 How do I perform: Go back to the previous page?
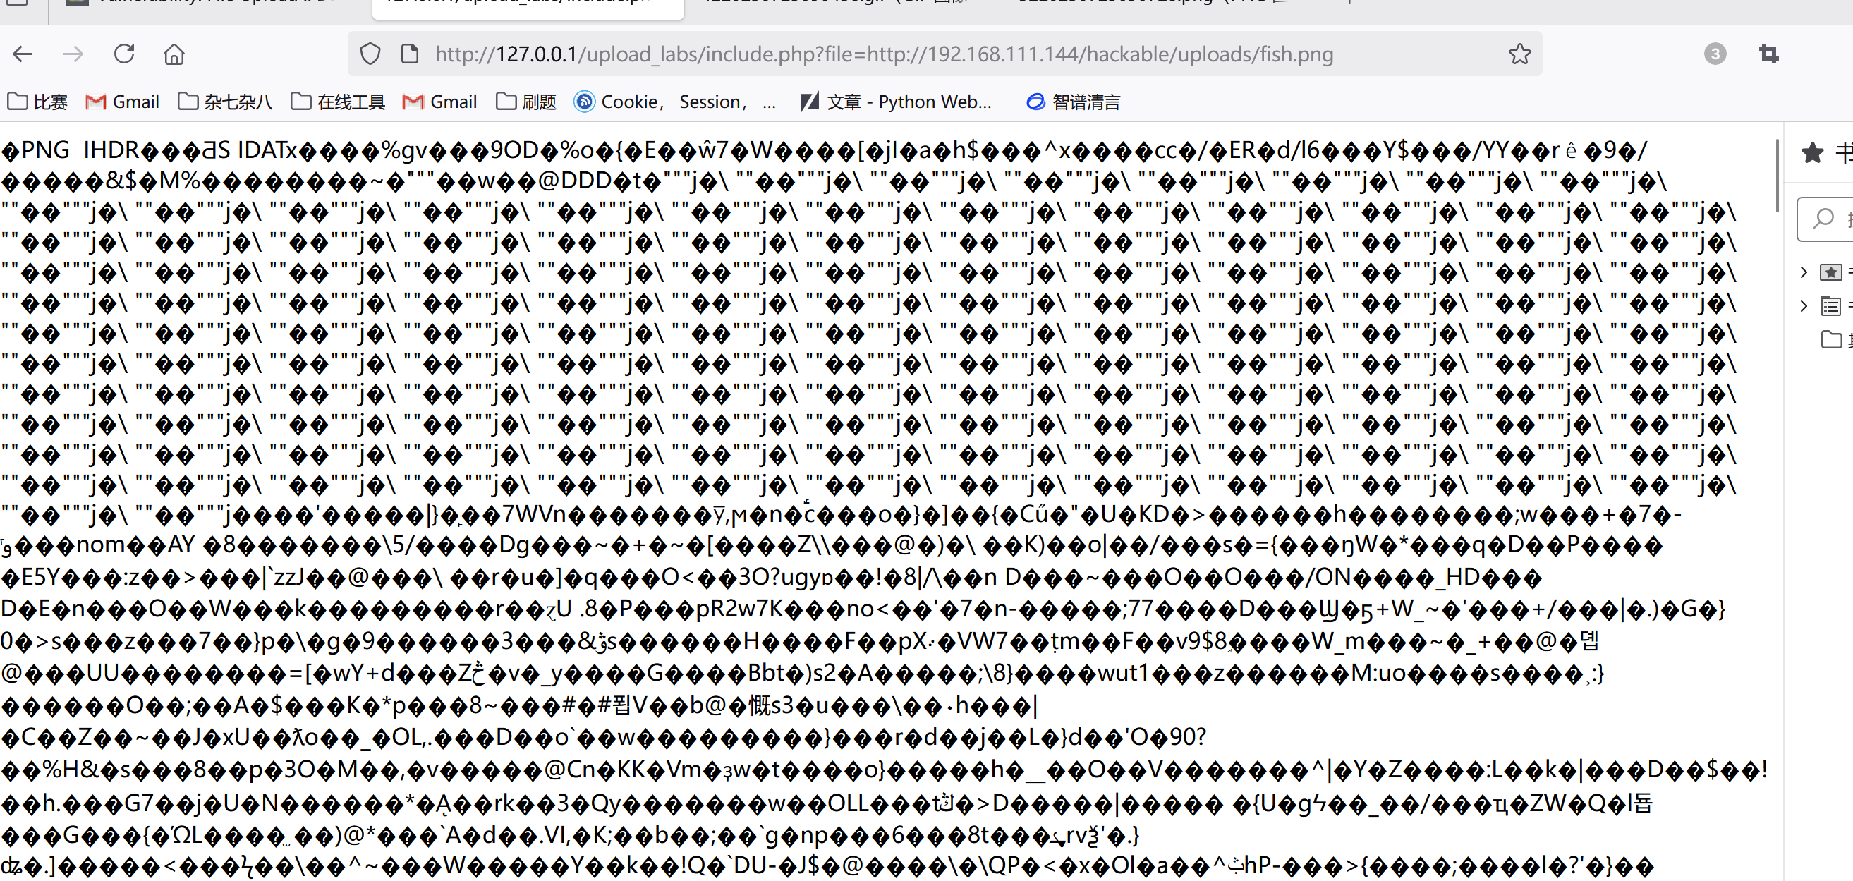[x=23, y=54]
